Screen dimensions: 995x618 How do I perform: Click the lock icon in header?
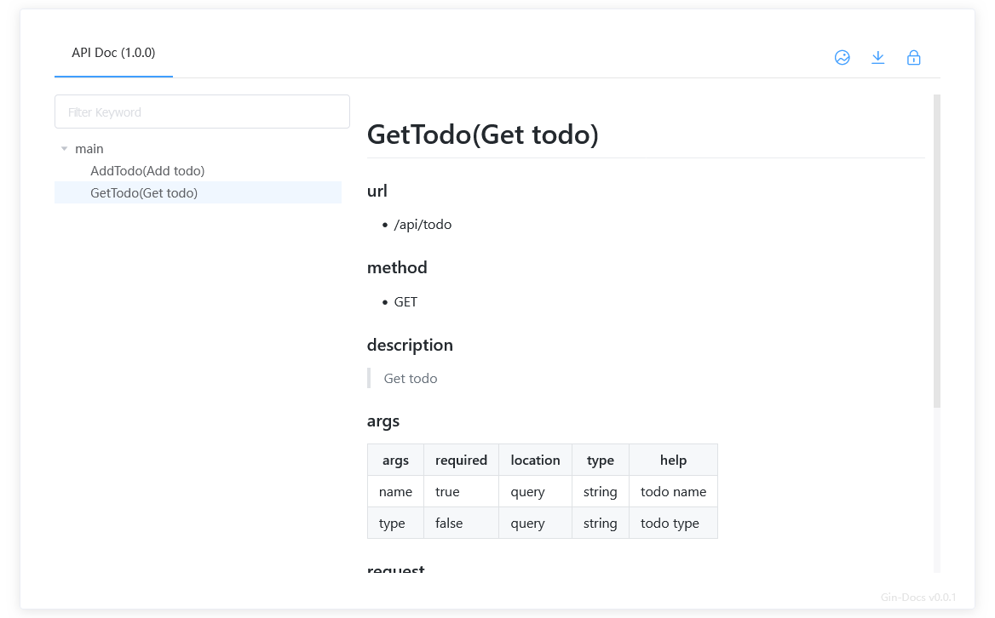914,58
